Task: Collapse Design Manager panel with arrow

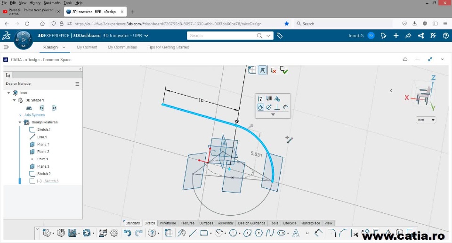Action: pos(80,69)
